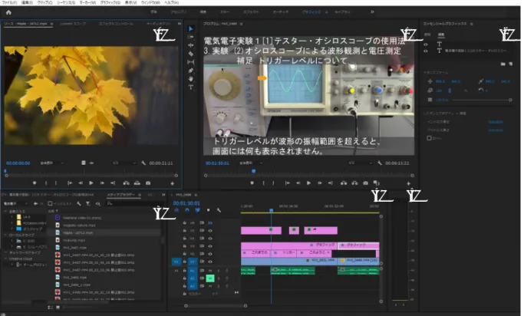Play the Source monitor clip

pyautogui.click(x=91, y=183)
